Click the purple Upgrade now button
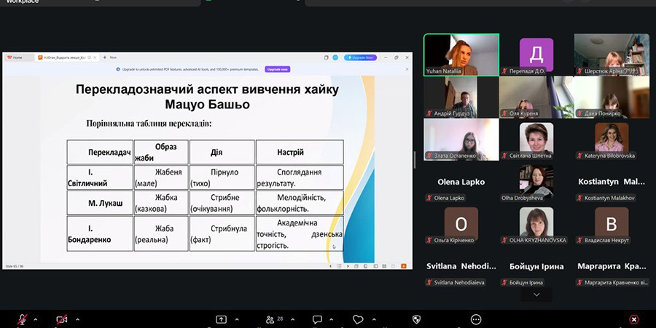Viewport: 656px width, 328px height. point(278,69)
